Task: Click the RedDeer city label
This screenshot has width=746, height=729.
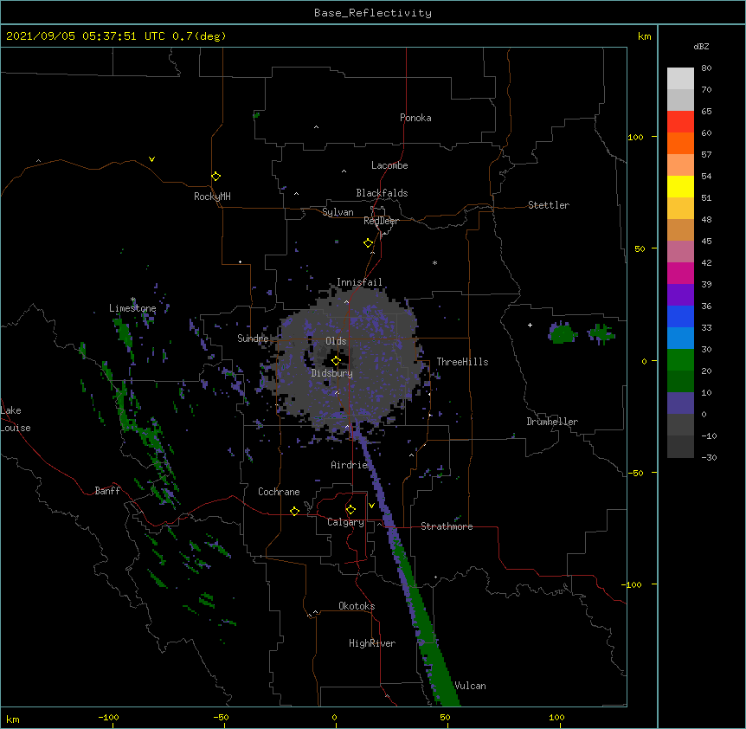Action: click(x=381, y=221)
